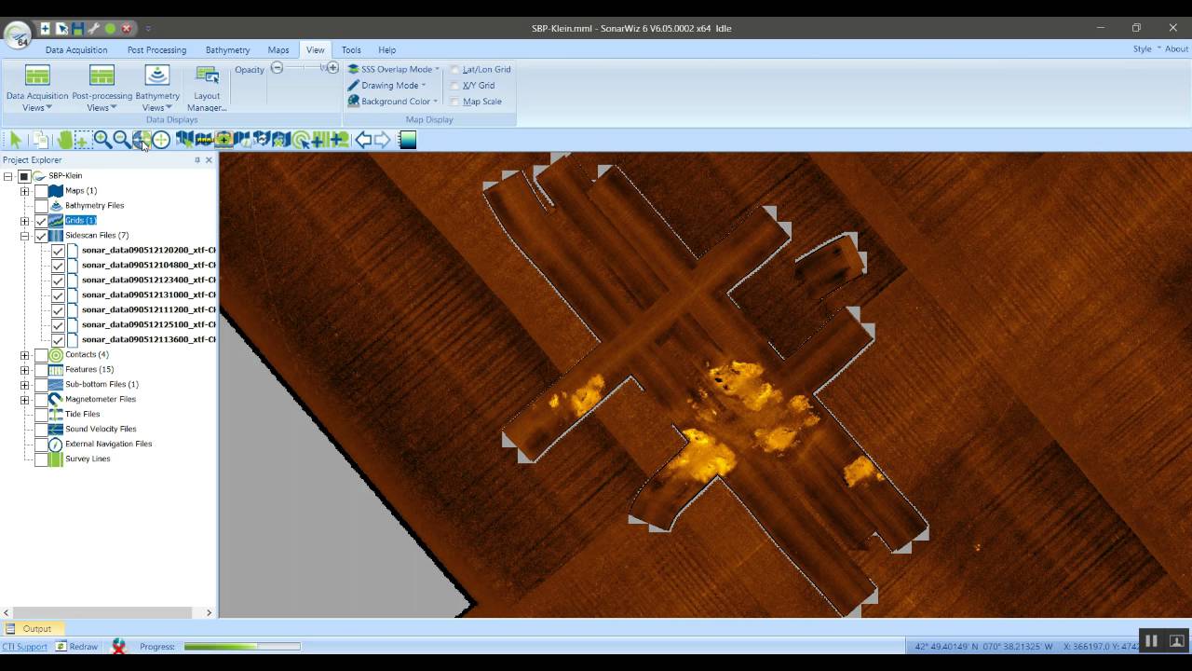Expand the Sub-bottom Files (1) node
1192x671 pixels.
25,385
